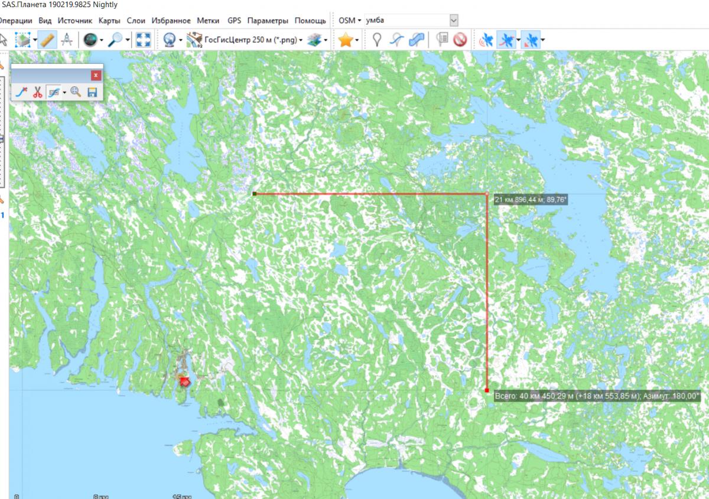Screen dimensions: 709x499
Task: Toggle GPS track display button
Action: click(506, 40)
